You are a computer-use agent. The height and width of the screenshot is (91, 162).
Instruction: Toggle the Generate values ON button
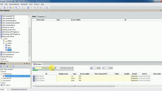64,68
